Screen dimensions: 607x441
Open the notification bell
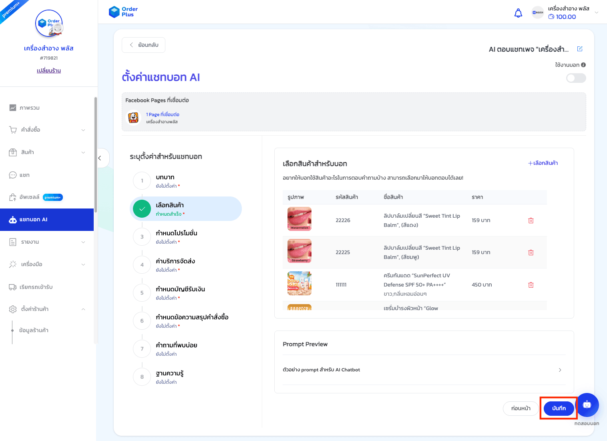click(x=518, y=13)
